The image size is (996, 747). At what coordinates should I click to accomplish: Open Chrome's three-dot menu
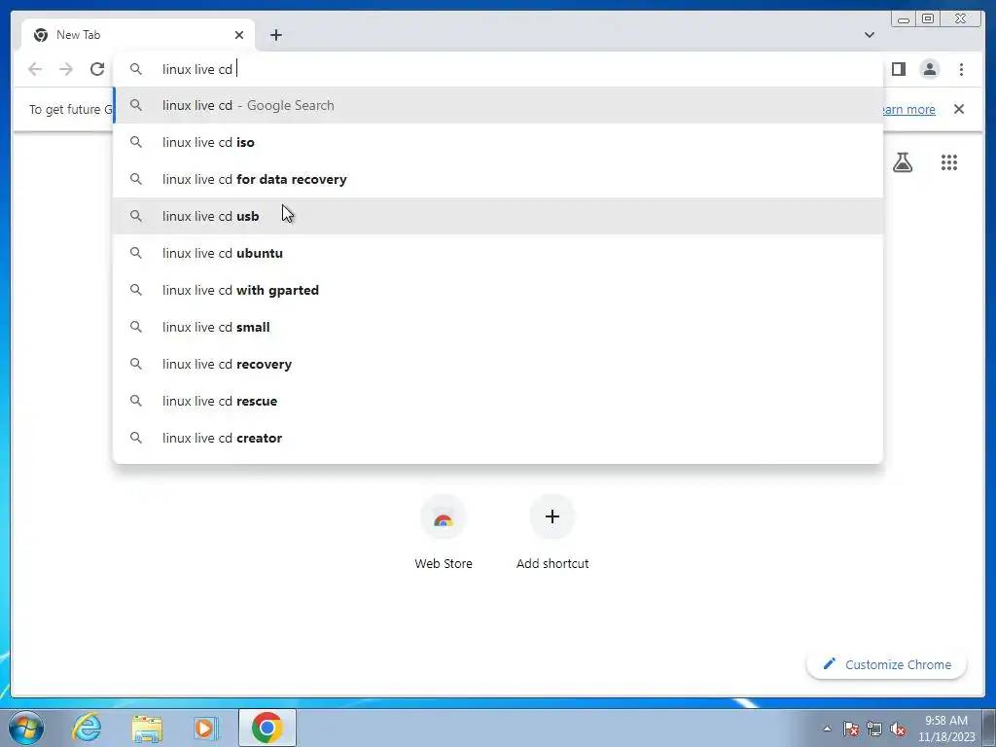(x=961, y=69)
